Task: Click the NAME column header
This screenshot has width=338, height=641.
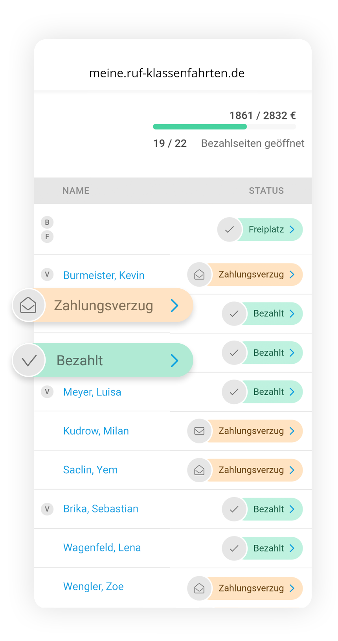Action: [76, 191]
